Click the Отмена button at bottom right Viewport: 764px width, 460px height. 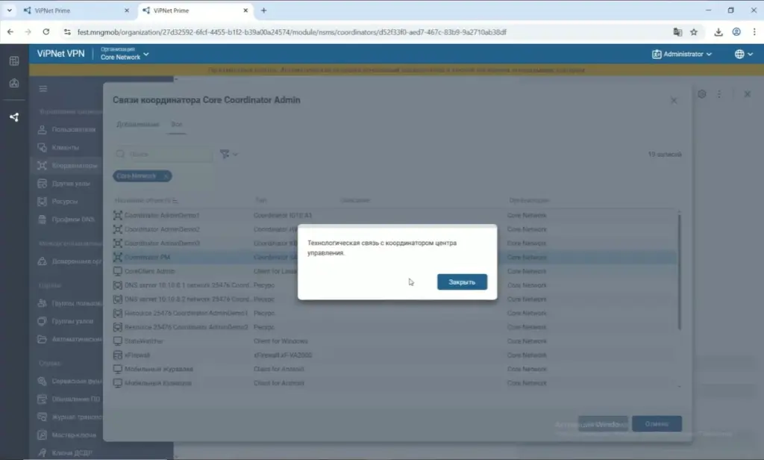tap(657, 423)
